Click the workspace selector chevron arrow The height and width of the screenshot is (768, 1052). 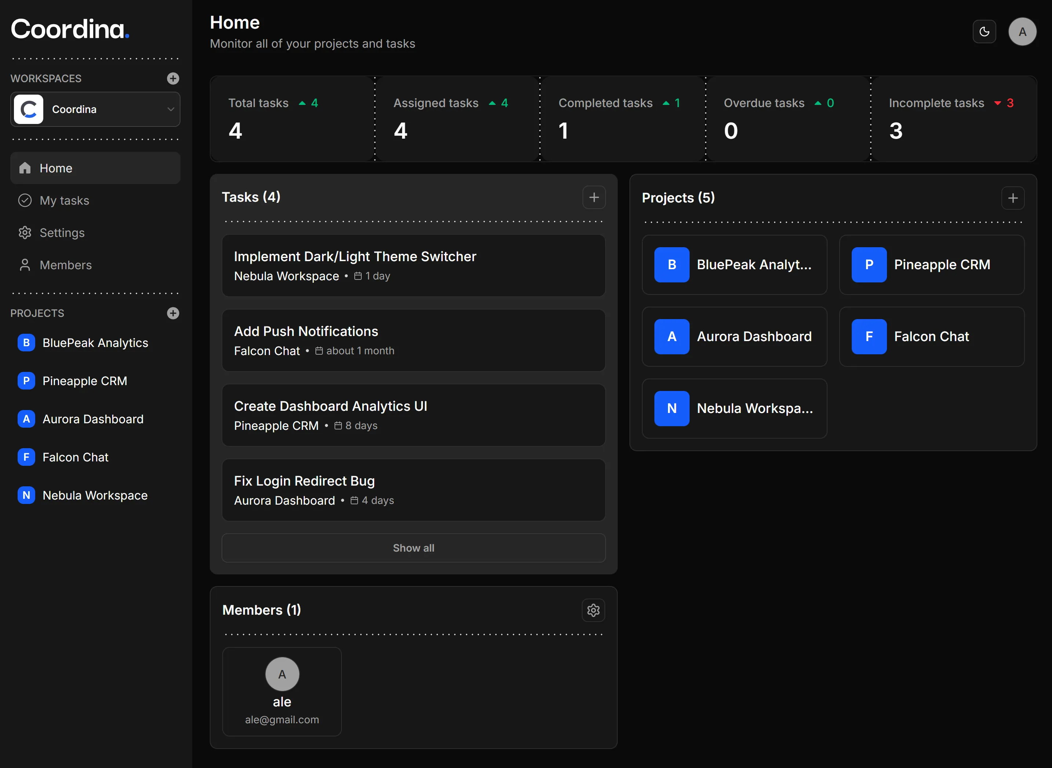pos(171,109)
